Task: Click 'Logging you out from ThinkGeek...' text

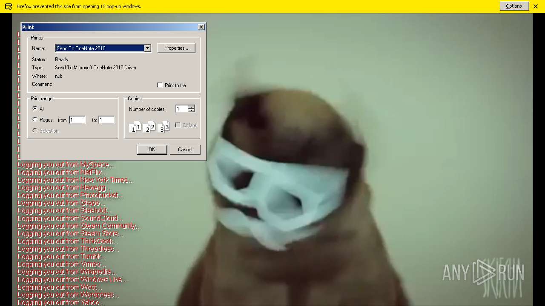Action: click(x=68, y=241)
